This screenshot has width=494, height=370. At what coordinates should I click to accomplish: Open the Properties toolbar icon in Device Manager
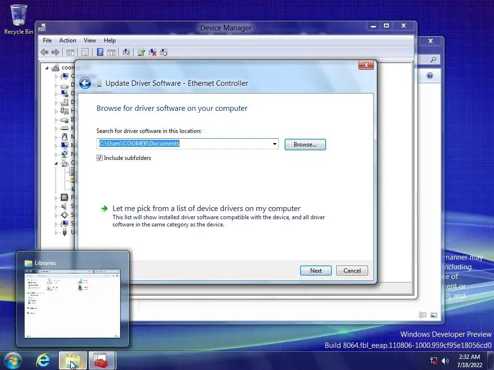coord(85,52)
